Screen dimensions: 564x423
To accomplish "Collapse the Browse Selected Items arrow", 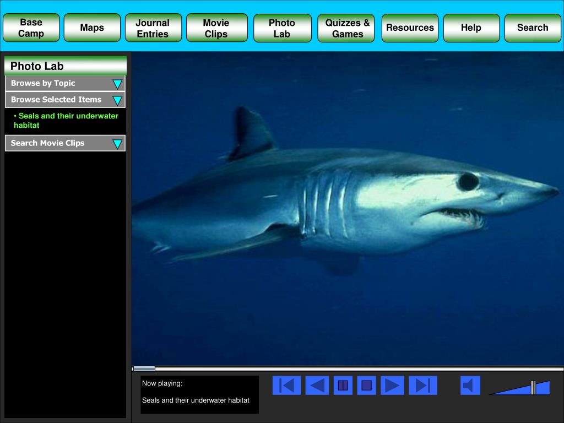I will coord(117,100).
